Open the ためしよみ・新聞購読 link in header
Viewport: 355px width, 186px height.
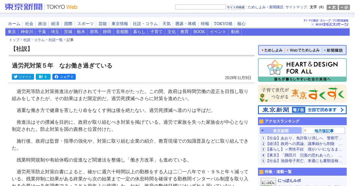265,7
